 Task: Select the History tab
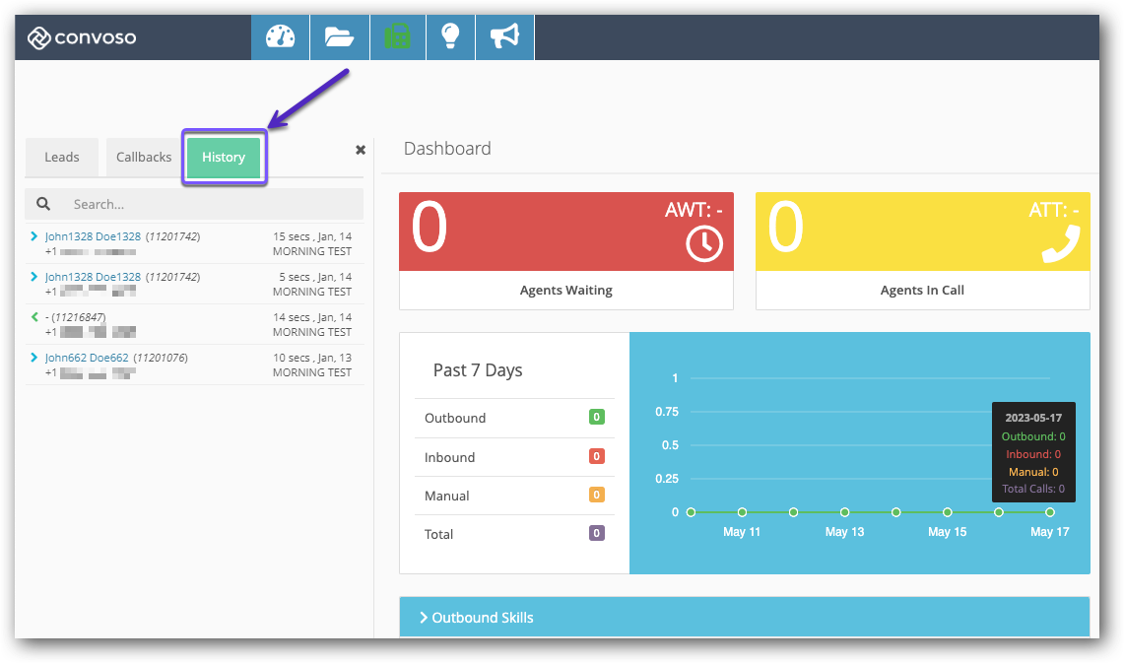click(x=224, y=158)
